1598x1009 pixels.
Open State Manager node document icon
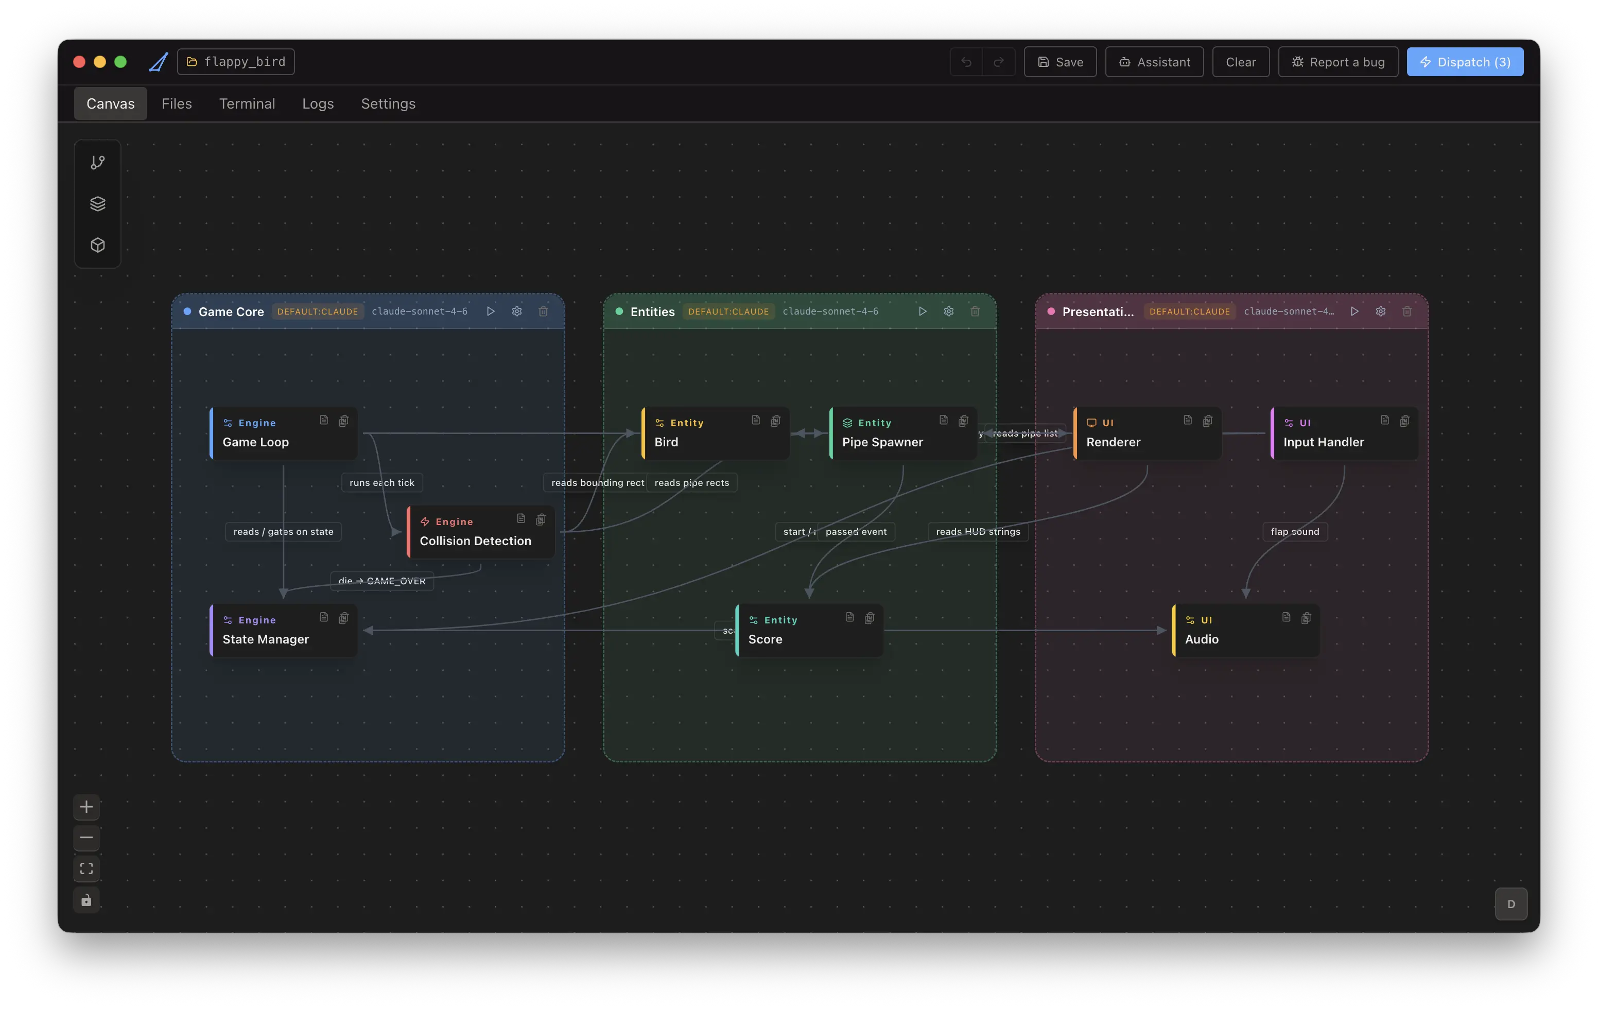point(324,617)
